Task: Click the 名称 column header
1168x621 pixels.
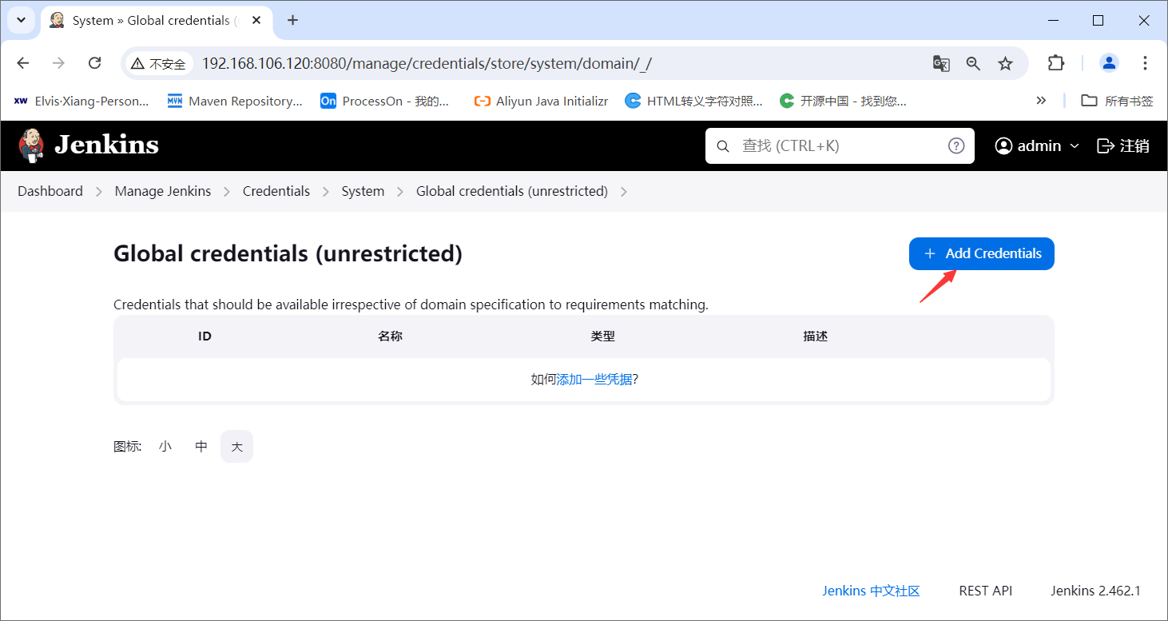Action: pos(390,336)
